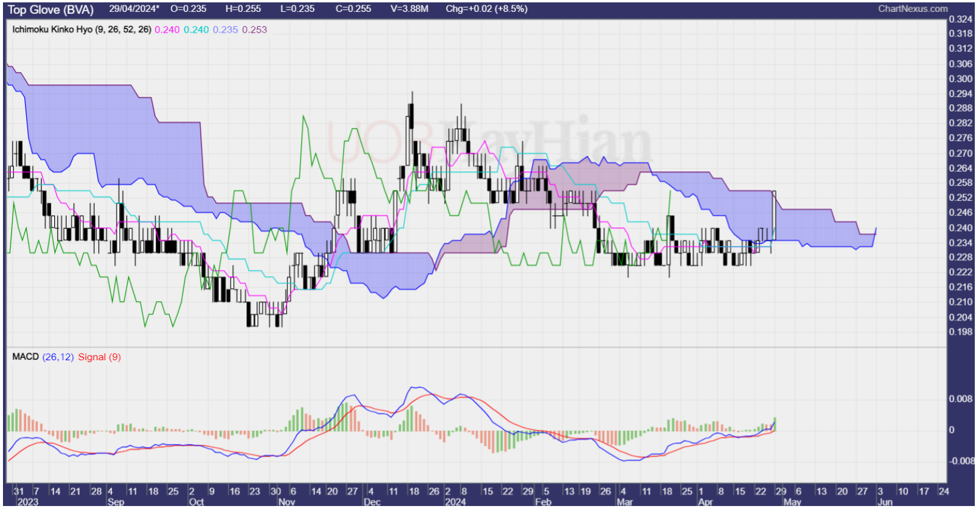Click the 0.300 price axis label
Viewport: 976px width, 509px height.
click(x=961, y=79)
